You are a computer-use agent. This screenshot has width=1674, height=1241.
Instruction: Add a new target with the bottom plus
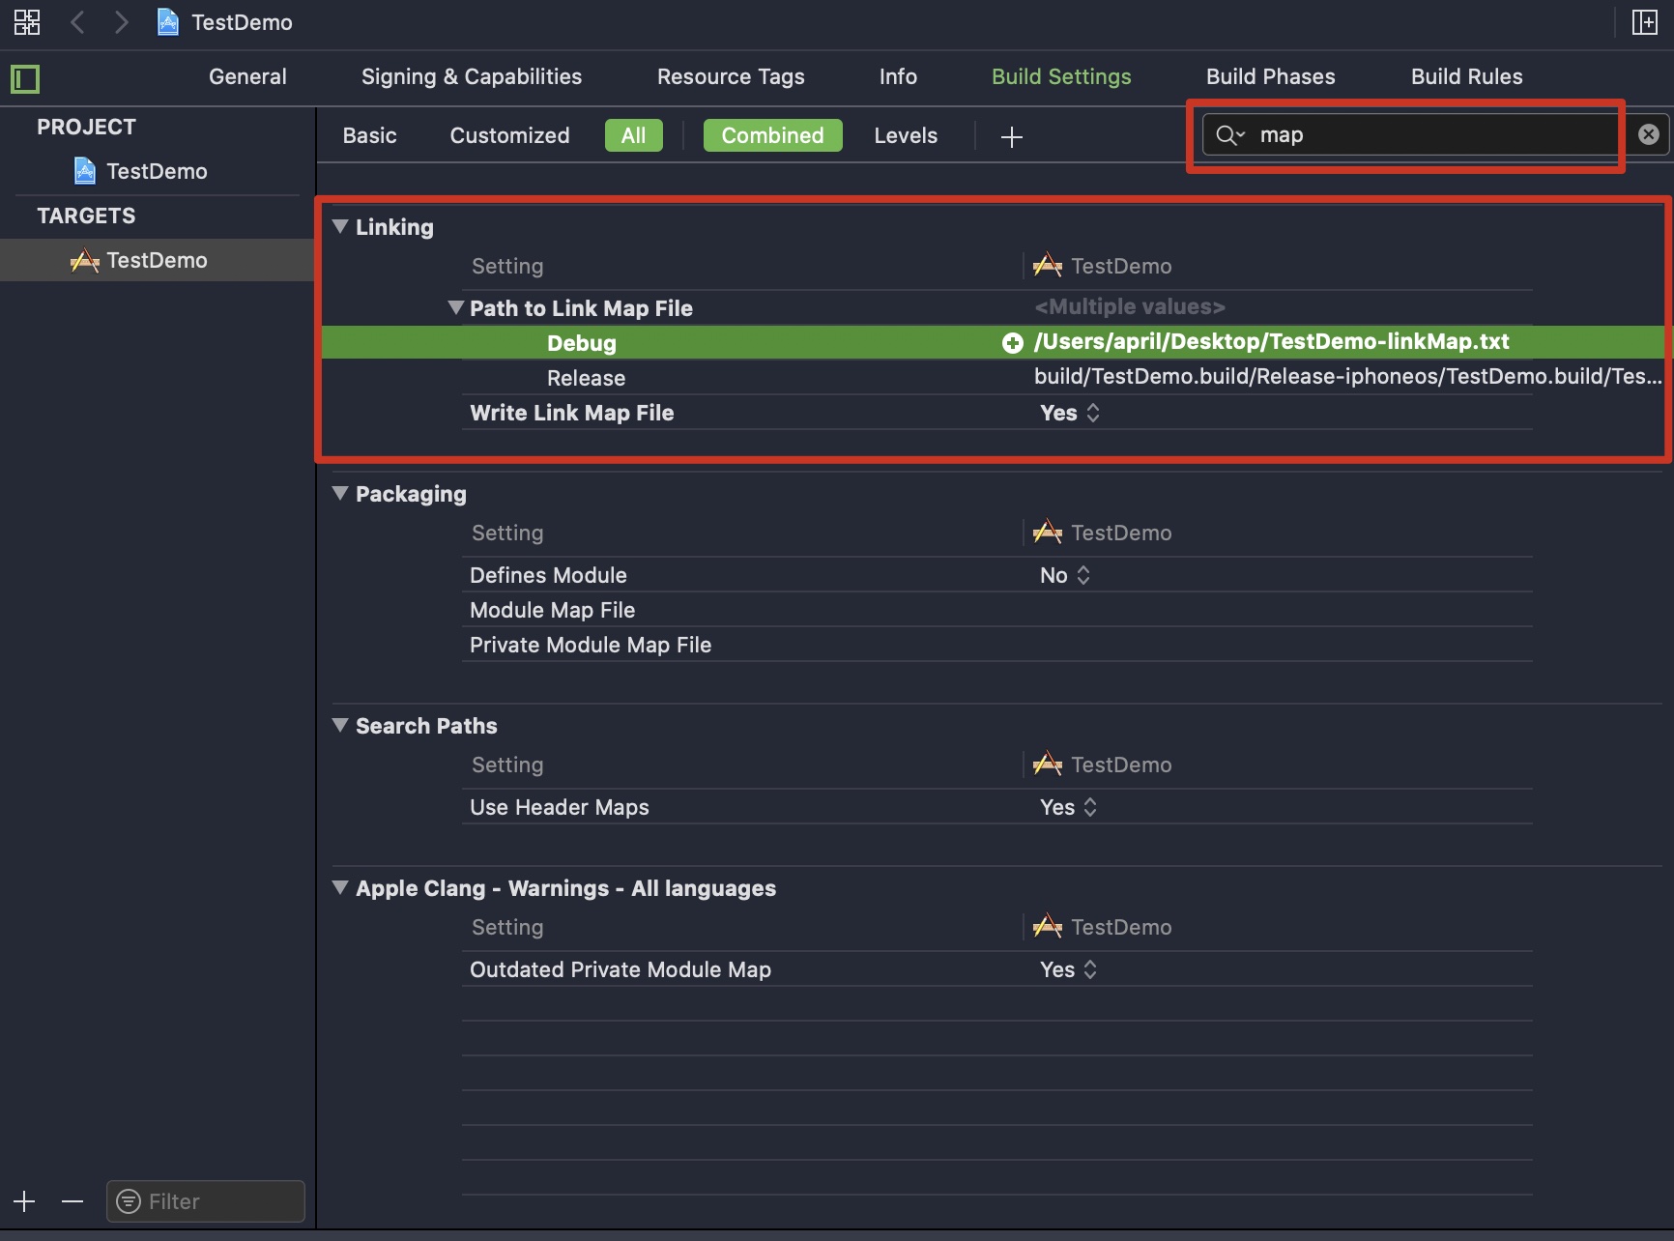tap(24, 1201)
